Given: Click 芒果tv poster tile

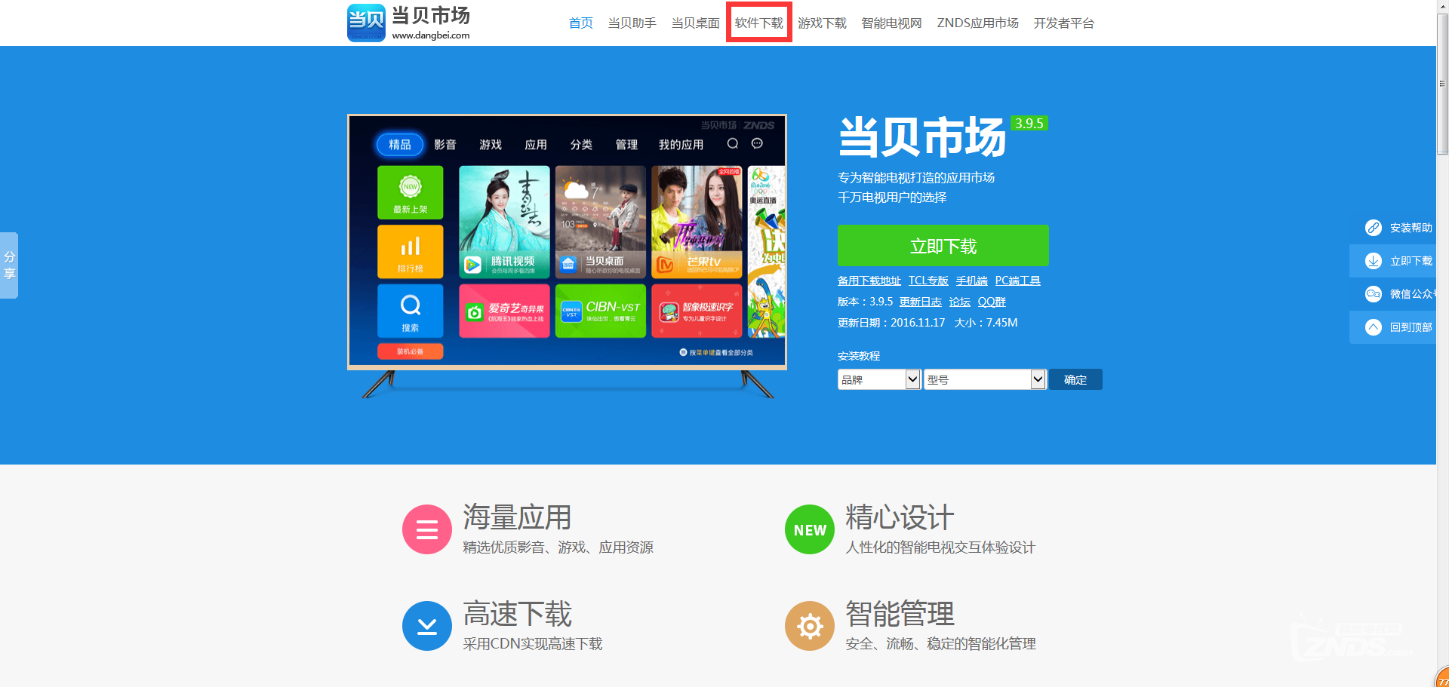Looking at the screenshot, I should pos(697,222).
